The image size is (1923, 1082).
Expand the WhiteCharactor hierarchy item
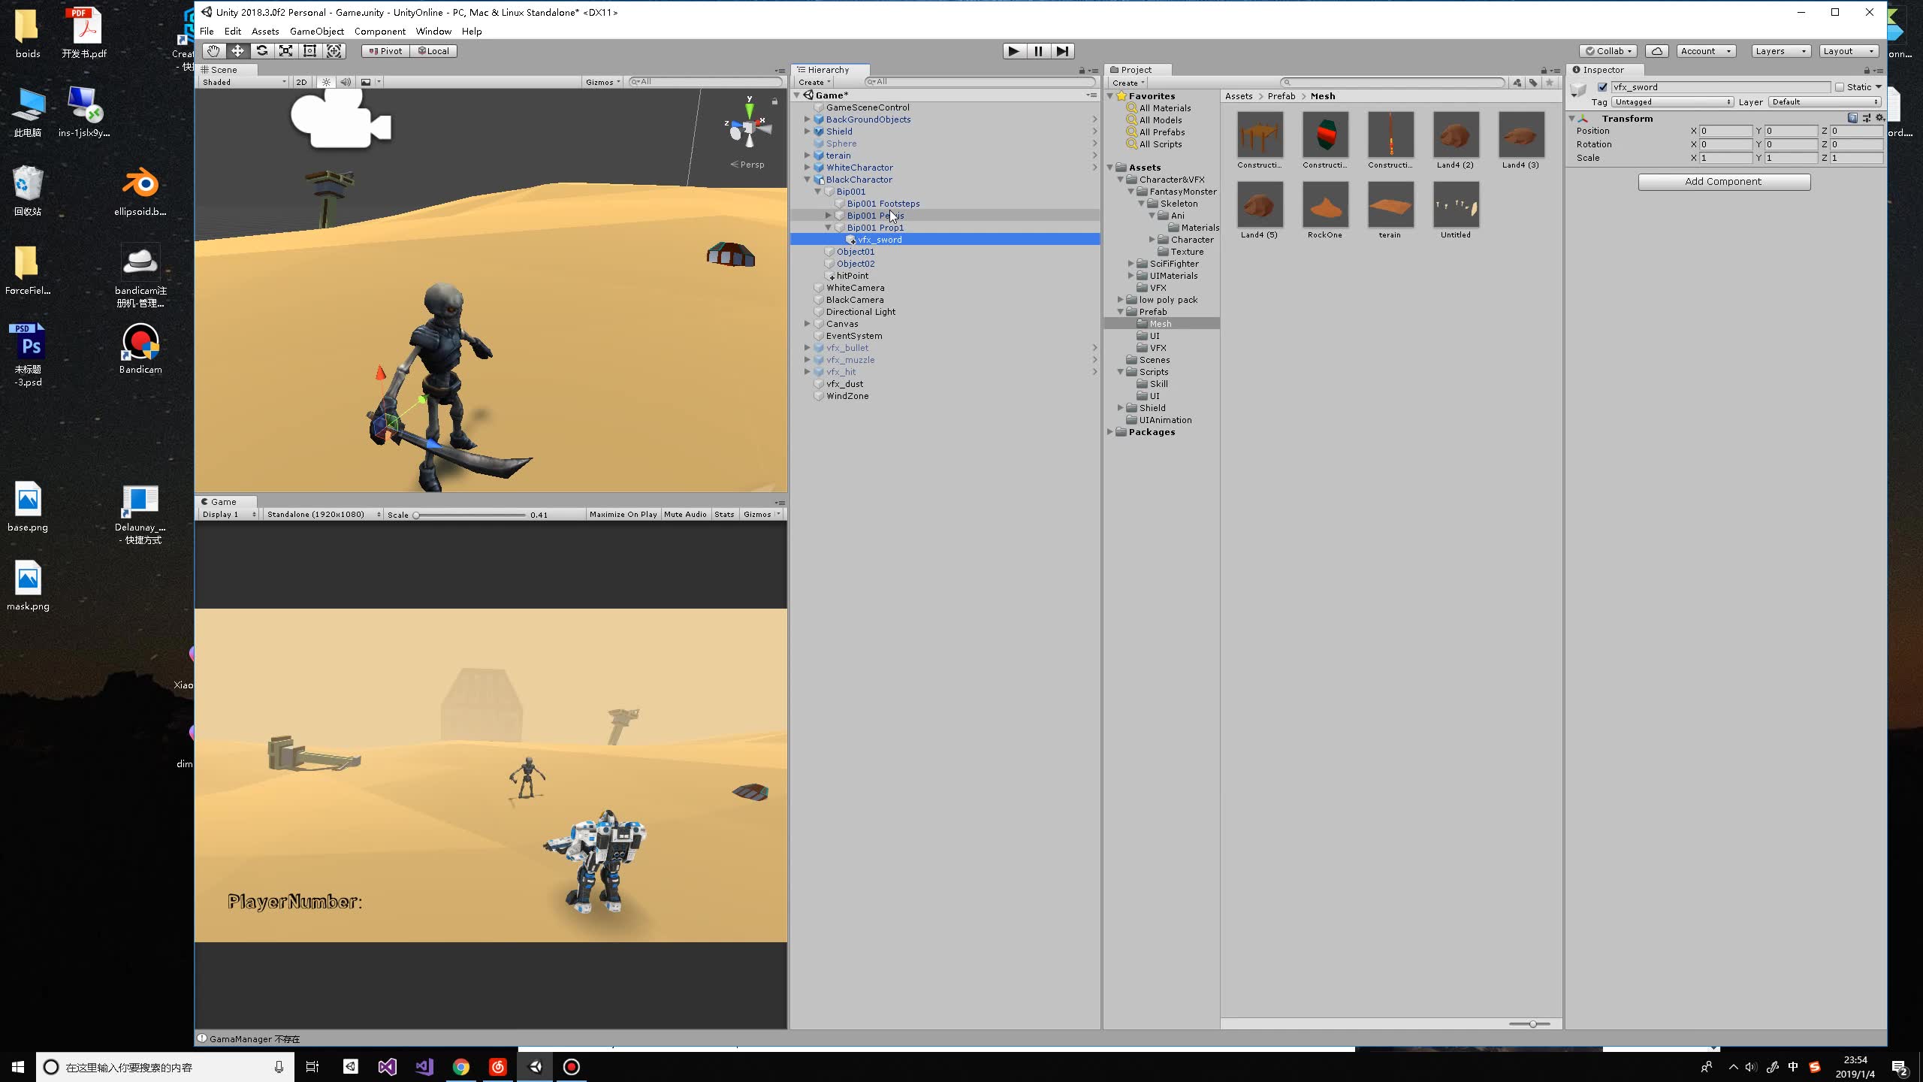808,168
